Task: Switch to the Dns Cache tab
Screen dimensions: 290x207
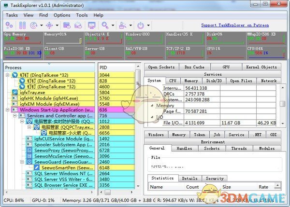Action: (195, 67)
